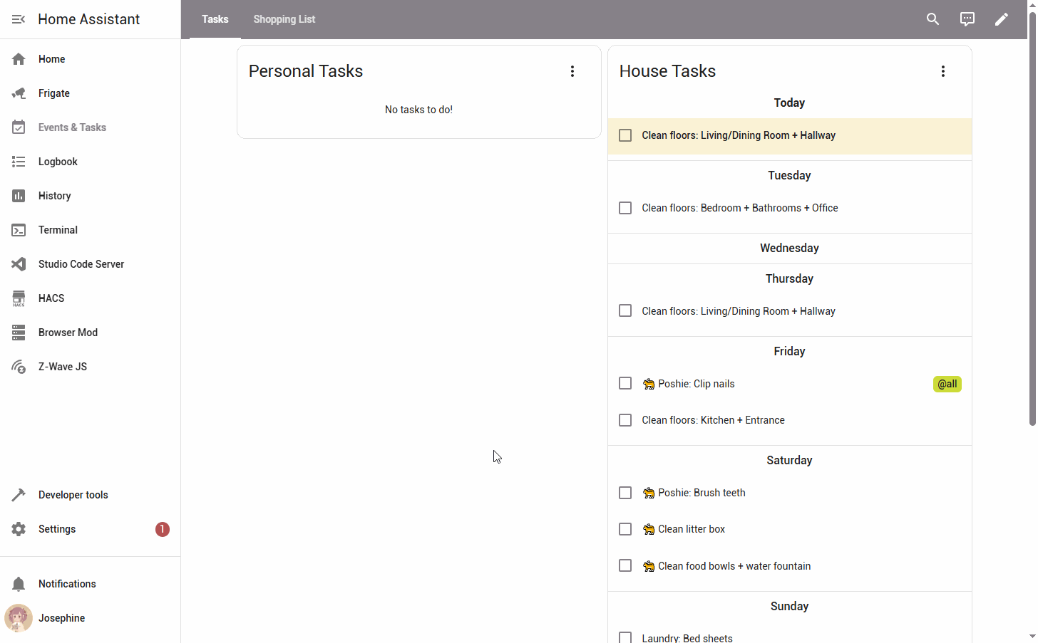Open Josephine's user profile
This screenshot has height=643, width=1038.
pyautogui.click(x=61, y=618)
